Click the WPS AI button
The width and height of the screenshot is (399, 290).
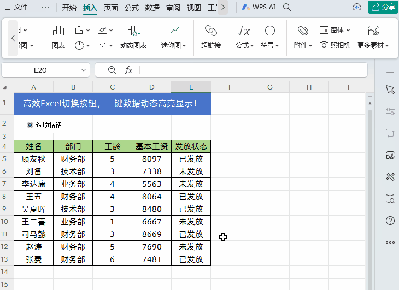tap(259, 7)
